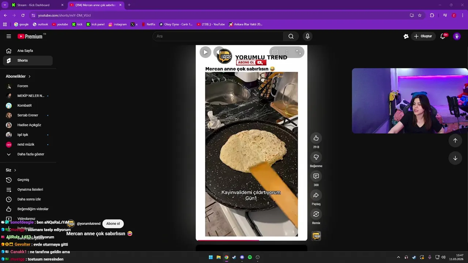Open the Chrome profile Z avatar
468x263 pixels.
(x=454, y=15)
